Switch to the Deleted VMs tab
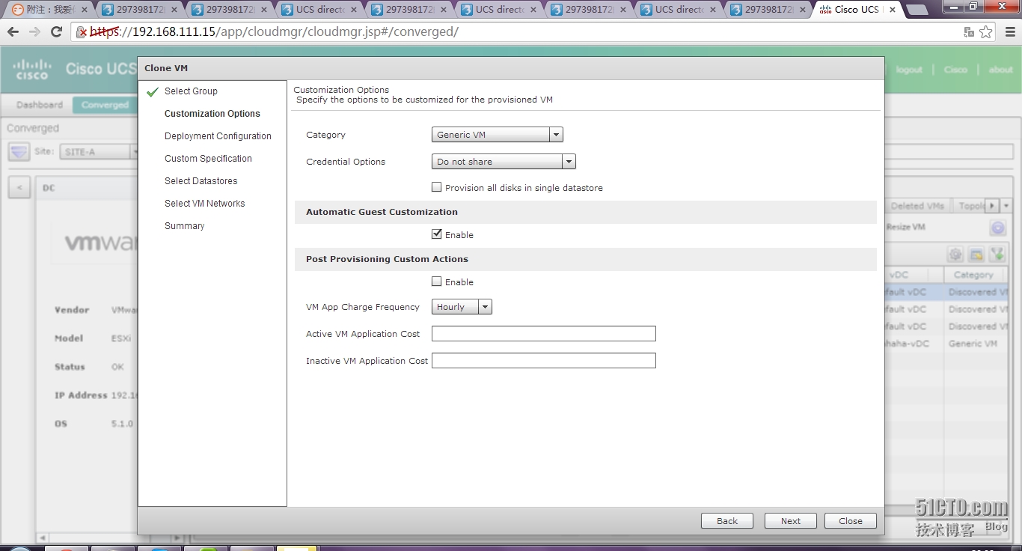The width and height of the screenshot is (1022, 551). (x=917, y=206)
